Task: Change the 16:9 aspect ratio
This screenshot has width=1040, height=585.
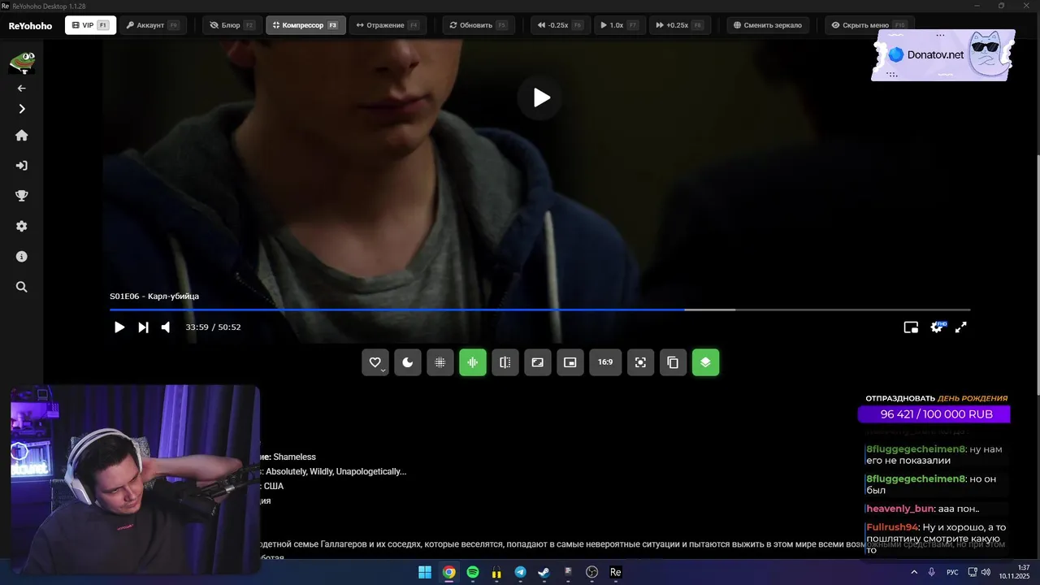Action: coord(605,362)
